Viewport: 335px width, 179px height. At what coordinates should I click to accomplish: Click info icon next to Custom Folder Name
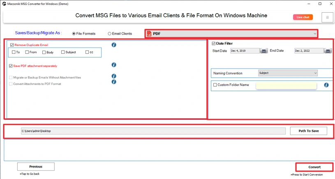(326, 85)
